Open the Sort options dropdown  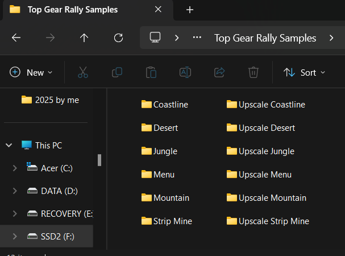pyautogui.click(x=304, y=72)
